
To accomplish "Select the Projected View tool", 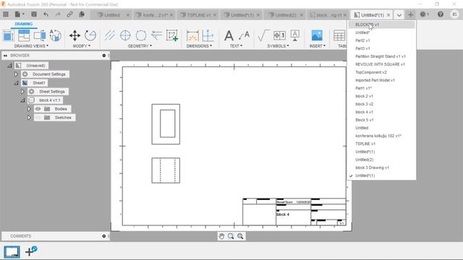I will tap(24, 35).
